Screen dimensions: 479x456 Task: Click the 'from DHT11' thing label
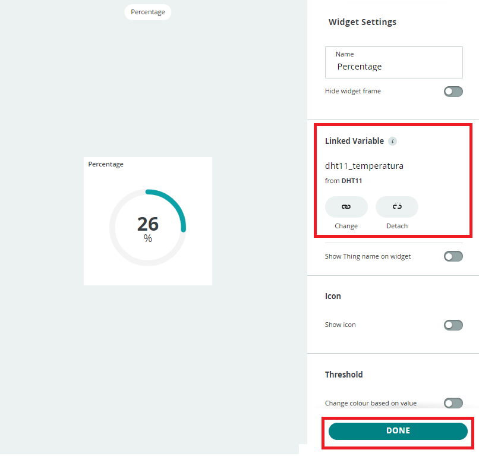pyautogui.click(x=344, y=181)
